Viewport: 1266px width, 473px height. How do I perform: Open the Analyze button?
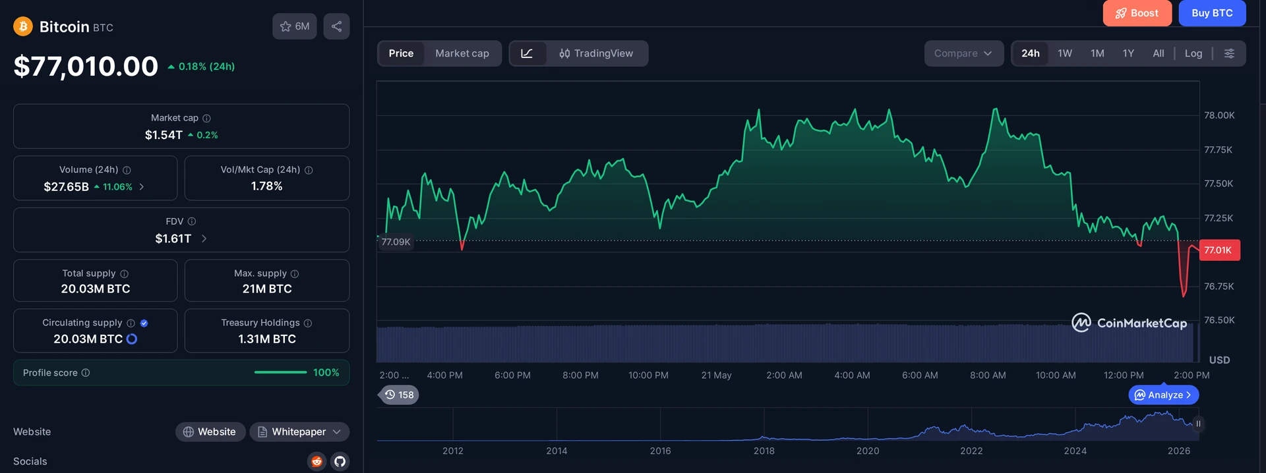[x=1164, y=395]
